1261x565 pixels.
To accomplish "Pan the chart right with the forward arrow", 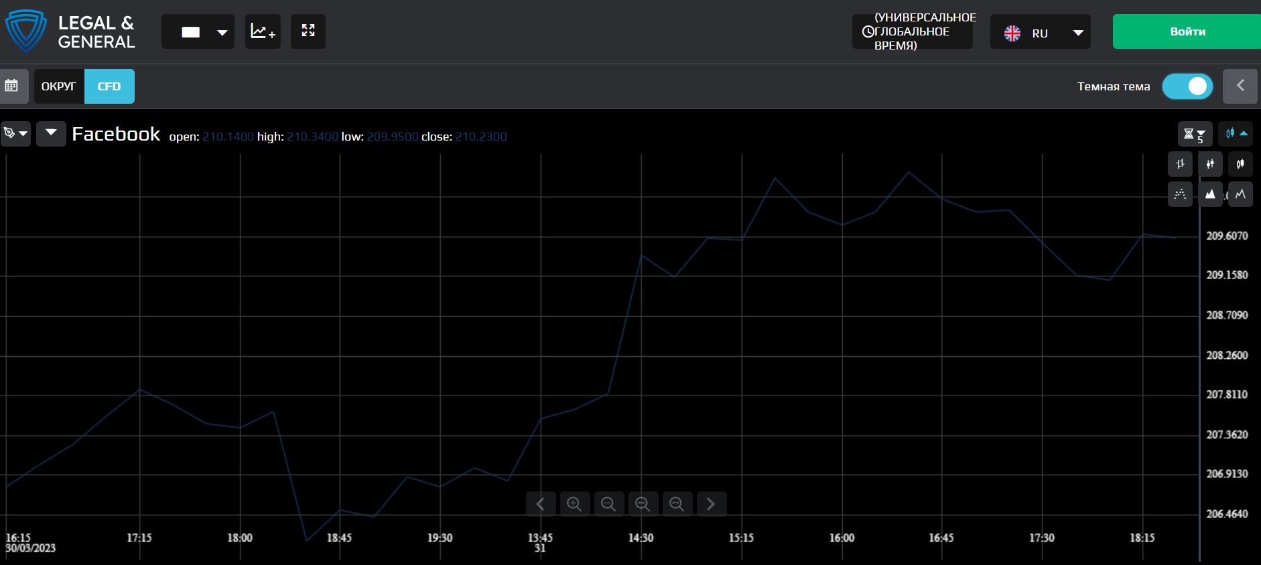I will click(x=711, y=503).
